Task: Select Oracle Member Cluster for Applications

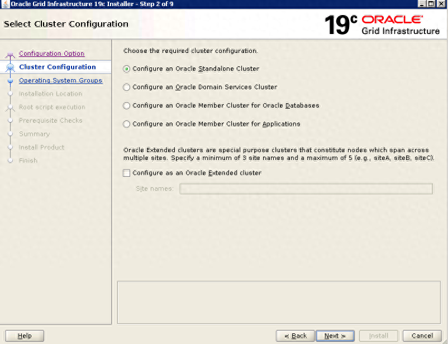Action: 127,124
